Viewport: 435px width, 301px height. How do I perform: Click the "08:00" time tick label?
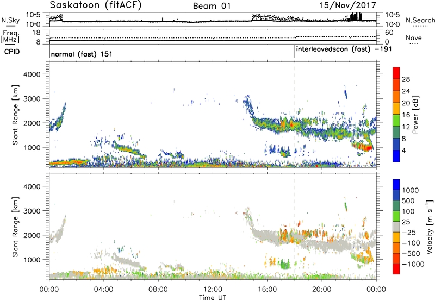pyautogui.click(x=158, y=290)
